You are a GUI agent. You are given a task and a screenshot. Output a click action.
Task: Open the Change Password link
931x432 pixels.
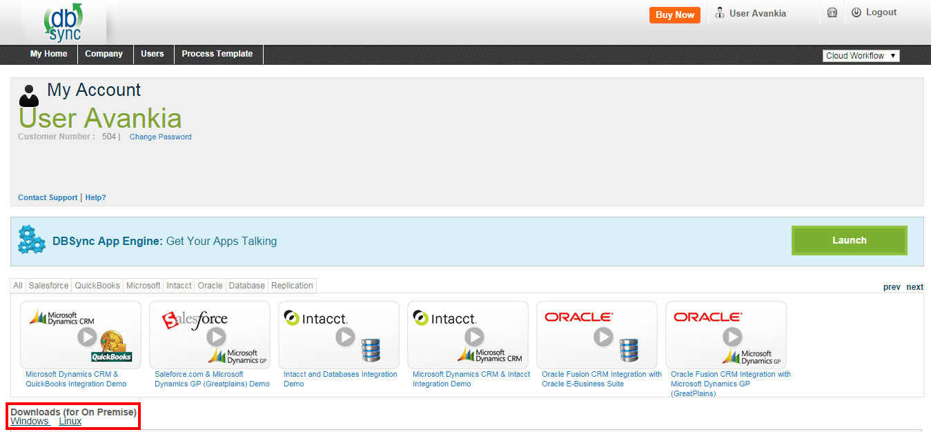point(160,137)
